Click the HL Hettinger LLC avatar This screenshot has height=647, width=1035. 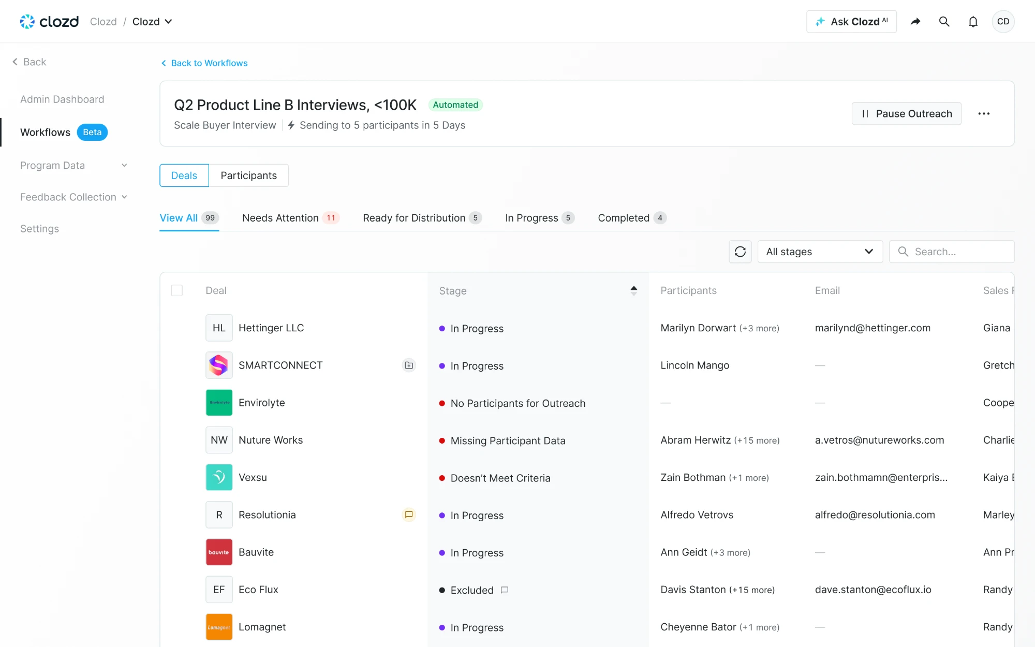[219, 328]
